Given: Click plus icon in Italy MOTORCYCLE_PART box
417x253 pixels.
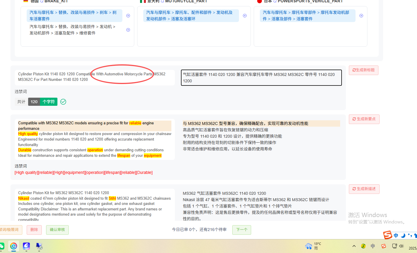Looking at the screenshot, I should (245, 16).
